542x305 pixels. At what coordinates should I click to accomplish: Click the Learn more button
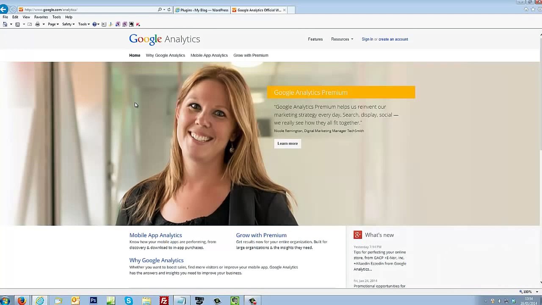(288, 143)
